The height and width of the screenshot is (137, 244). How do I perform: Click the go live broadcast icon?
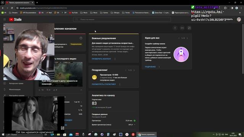click(x=182, y=28)
